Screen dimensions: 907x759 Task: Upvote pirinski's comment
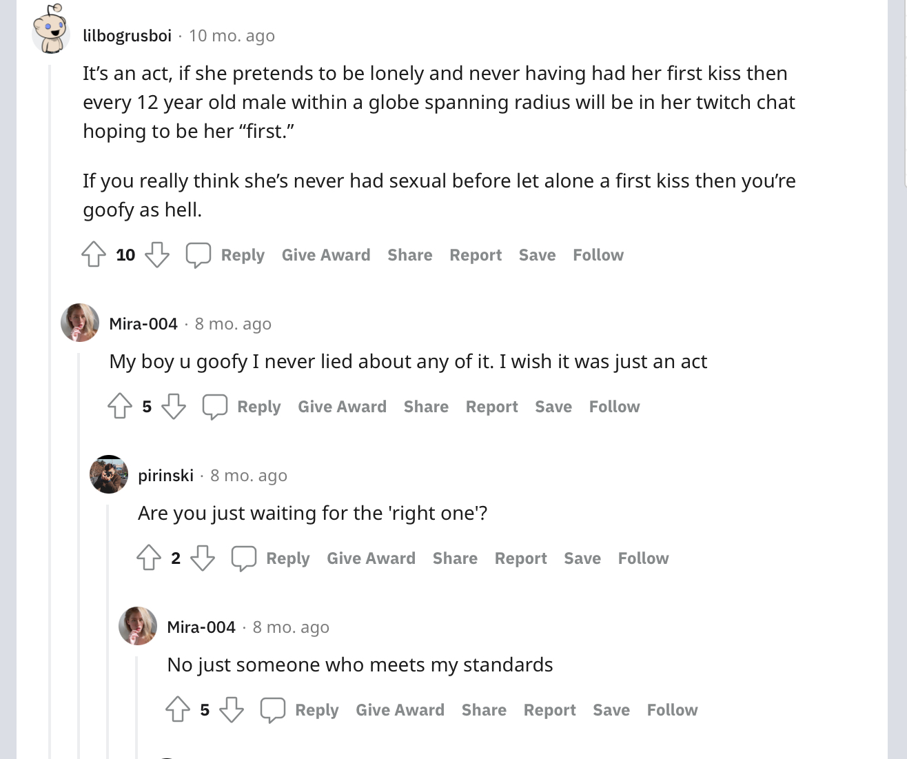[x=149, y=558]
